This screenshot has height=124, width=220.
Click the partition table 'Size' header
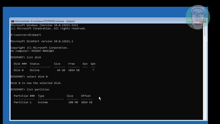pyautogui.click(x=70, y=96)
